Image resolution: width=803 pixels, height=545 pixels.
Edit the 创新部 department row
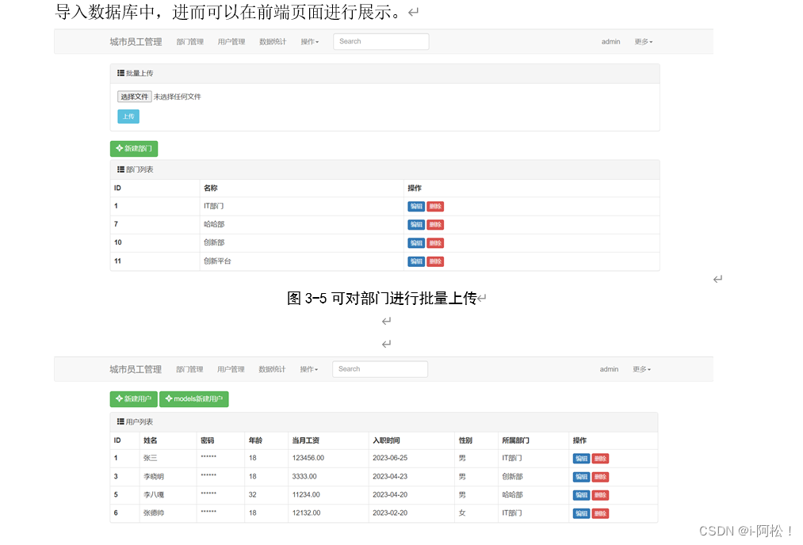point(416,243)
